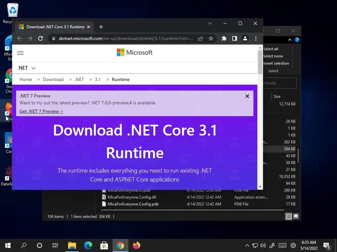Viewport: 337px width, 252px height.
Task: Click File Explorer search box
Action: pos(280,83)
